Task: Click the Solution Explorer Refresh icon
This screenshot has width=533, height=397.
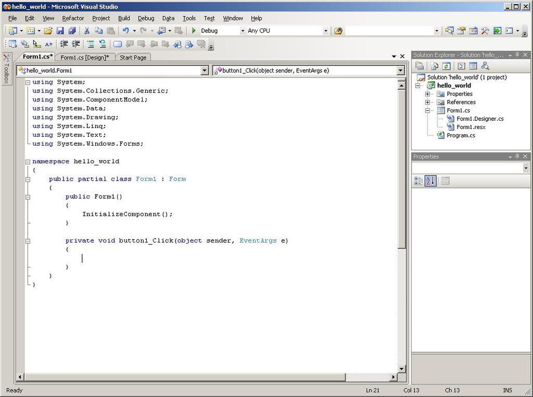Action: (446, 66)
